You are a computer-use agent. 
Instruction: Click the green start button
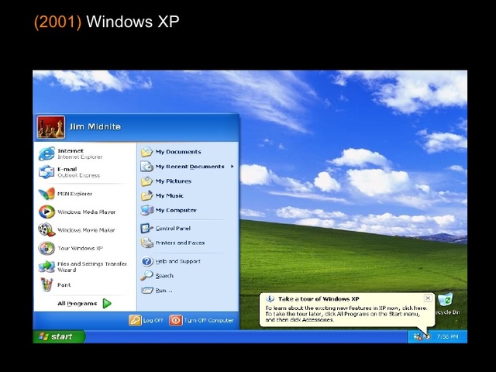[59, 336]
